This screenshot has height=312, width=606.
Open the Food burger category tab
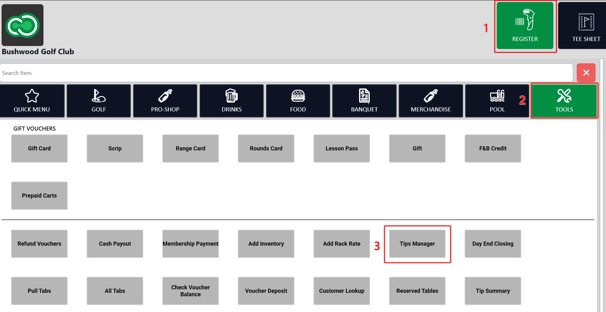298,101
